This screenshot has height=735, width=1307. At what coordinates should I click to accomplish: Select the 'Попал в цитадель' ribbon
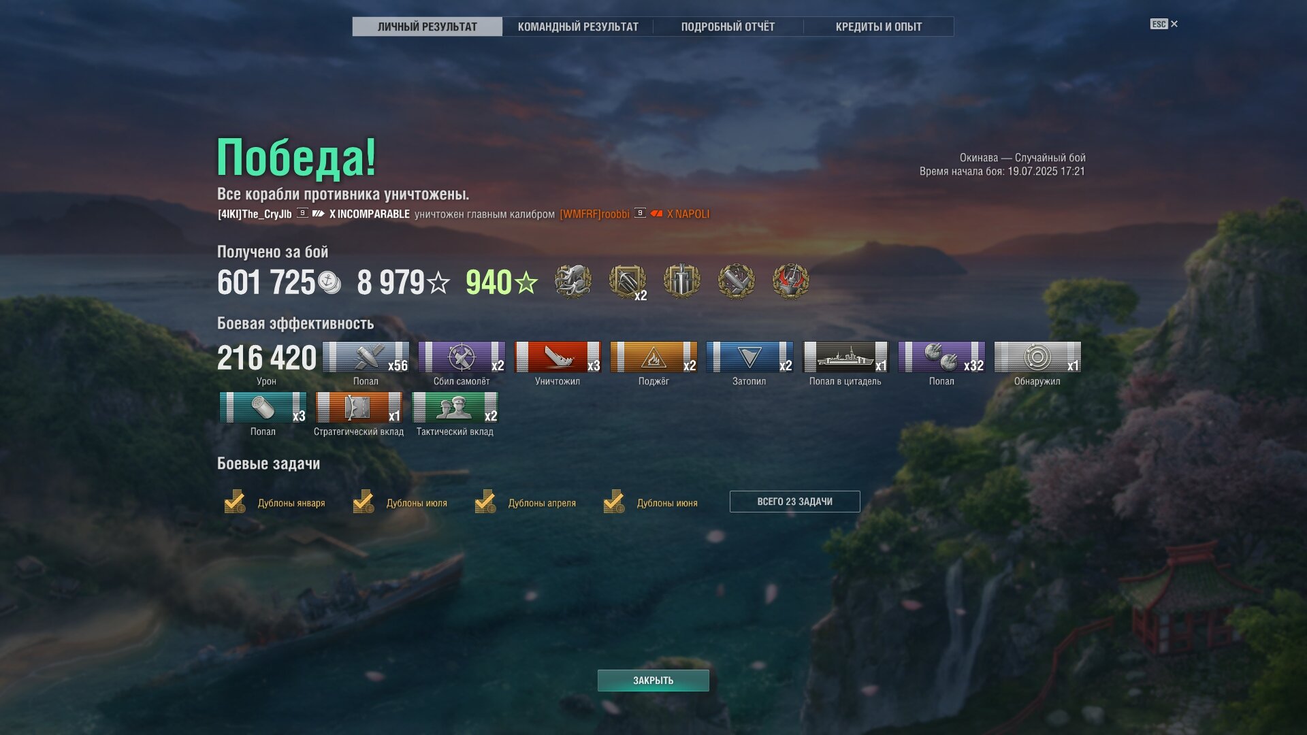tap(845, 357)
